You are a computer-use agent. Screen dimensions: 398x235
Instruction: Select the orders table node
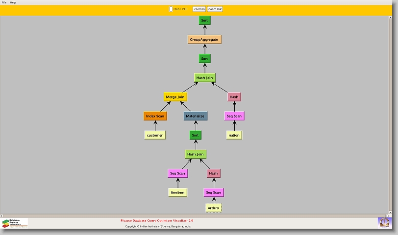pyautogui.click(x=213, y=208)
